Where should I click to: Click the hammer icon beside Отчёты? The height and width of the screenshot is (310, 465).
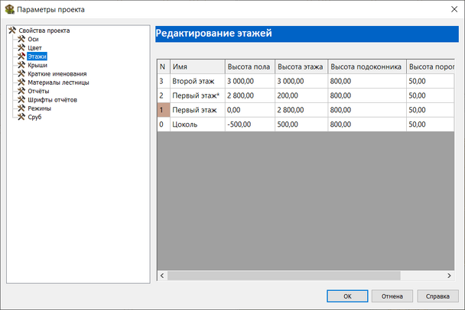pos(21,91)
